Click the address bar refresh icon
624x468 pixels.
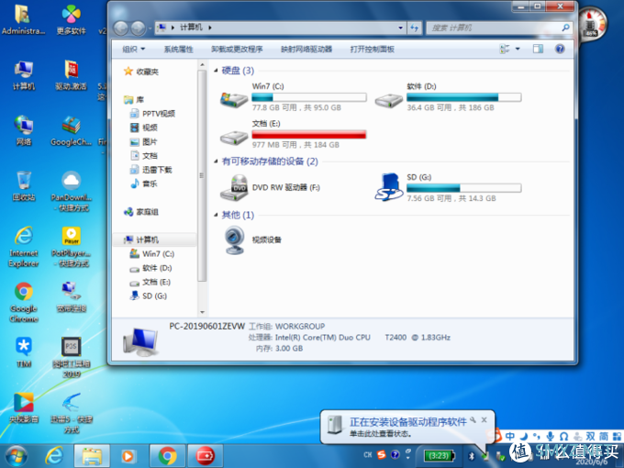[x=414, y=28]
